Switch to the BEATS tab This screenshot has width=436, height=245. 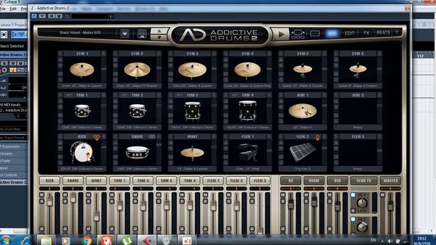click(383, 33)
